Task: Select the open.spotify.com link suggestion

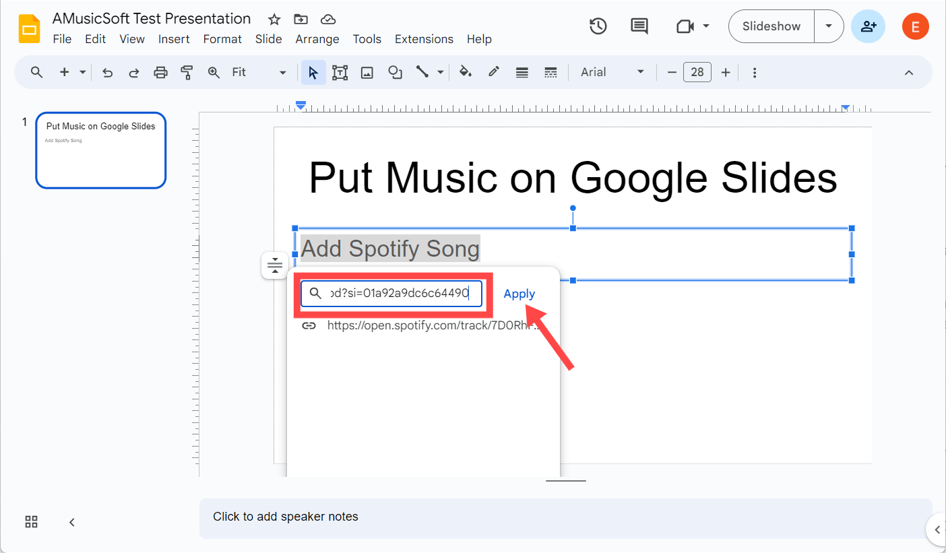Action: (x=424, y=325)
